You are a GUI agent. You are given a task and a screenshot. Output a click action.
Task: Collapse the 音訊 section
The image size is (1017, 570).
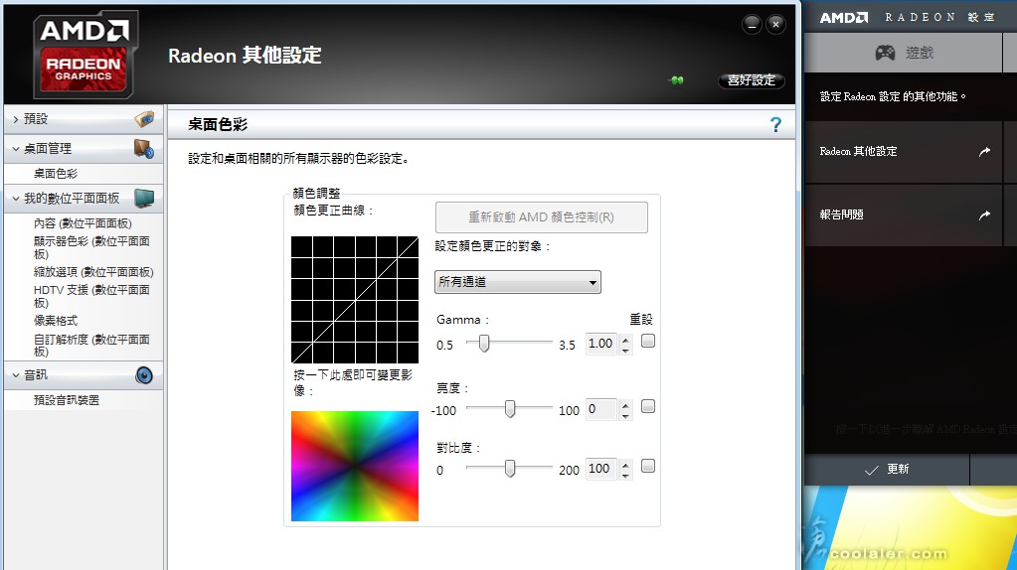16,375
